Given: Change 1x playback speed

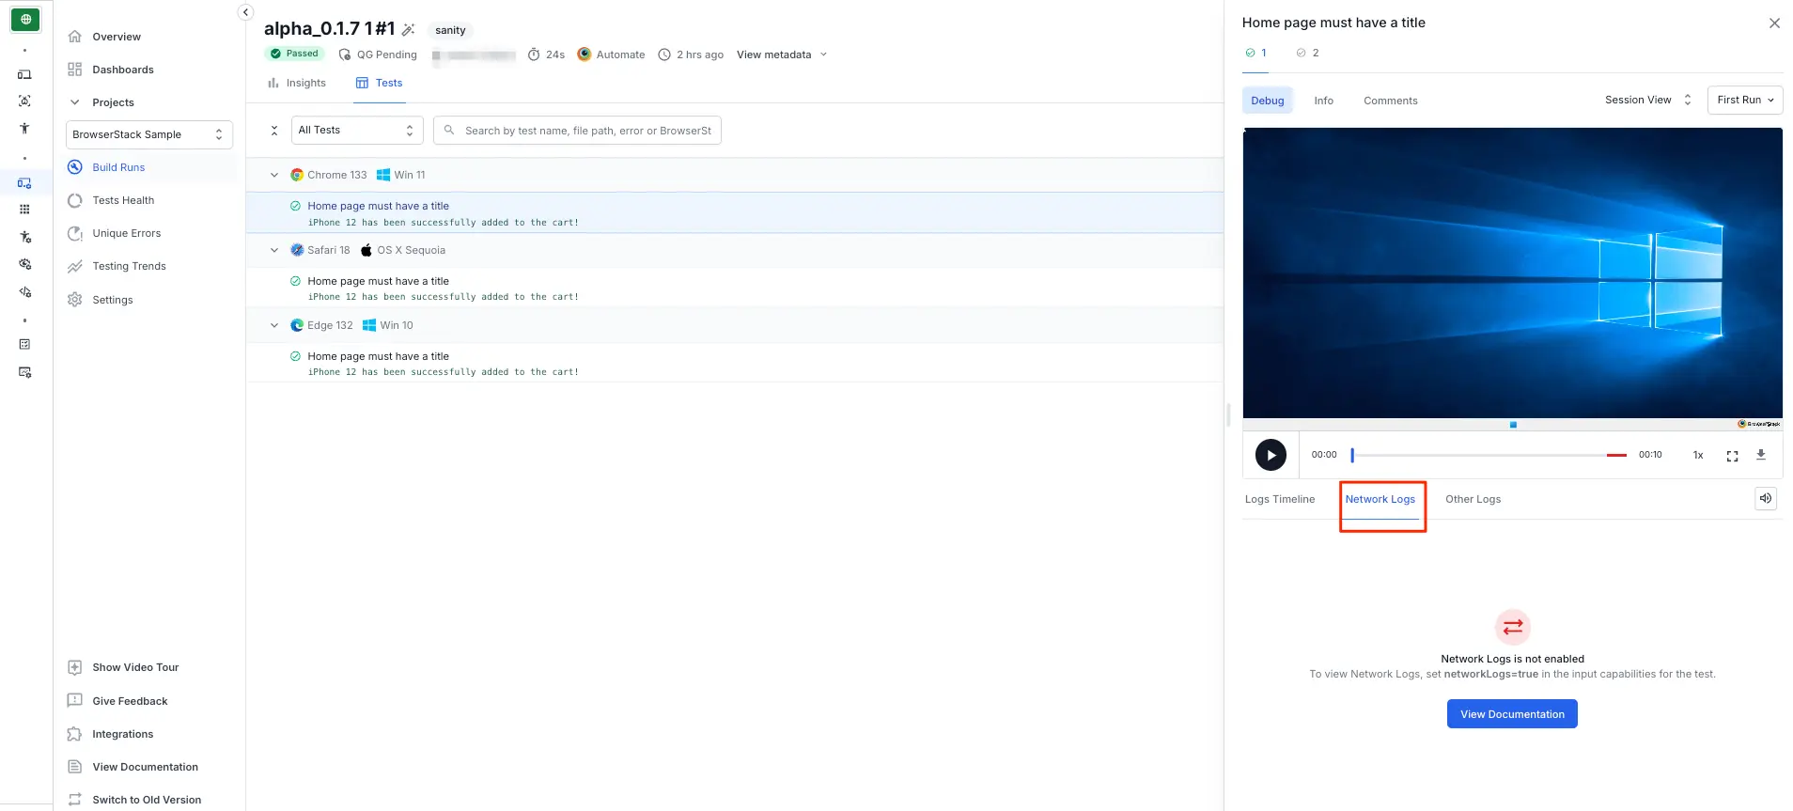Looking at the screenshot, I should [x=1698, y=455].
